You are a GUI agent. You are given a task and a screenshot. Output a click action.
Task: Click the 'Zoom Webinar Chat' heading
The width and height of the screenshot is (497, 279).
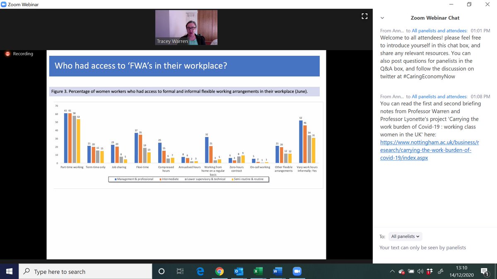pos(435,18)
